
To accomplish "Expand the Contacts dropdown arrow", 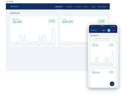I will (73, 7).
